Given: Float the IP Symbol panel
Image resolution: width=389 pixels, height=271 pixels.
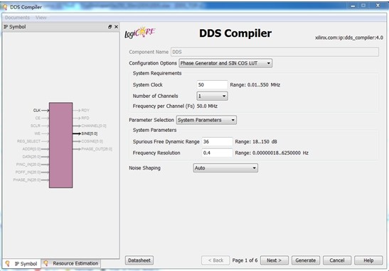Looking at the screenshot, I should 110,27.
